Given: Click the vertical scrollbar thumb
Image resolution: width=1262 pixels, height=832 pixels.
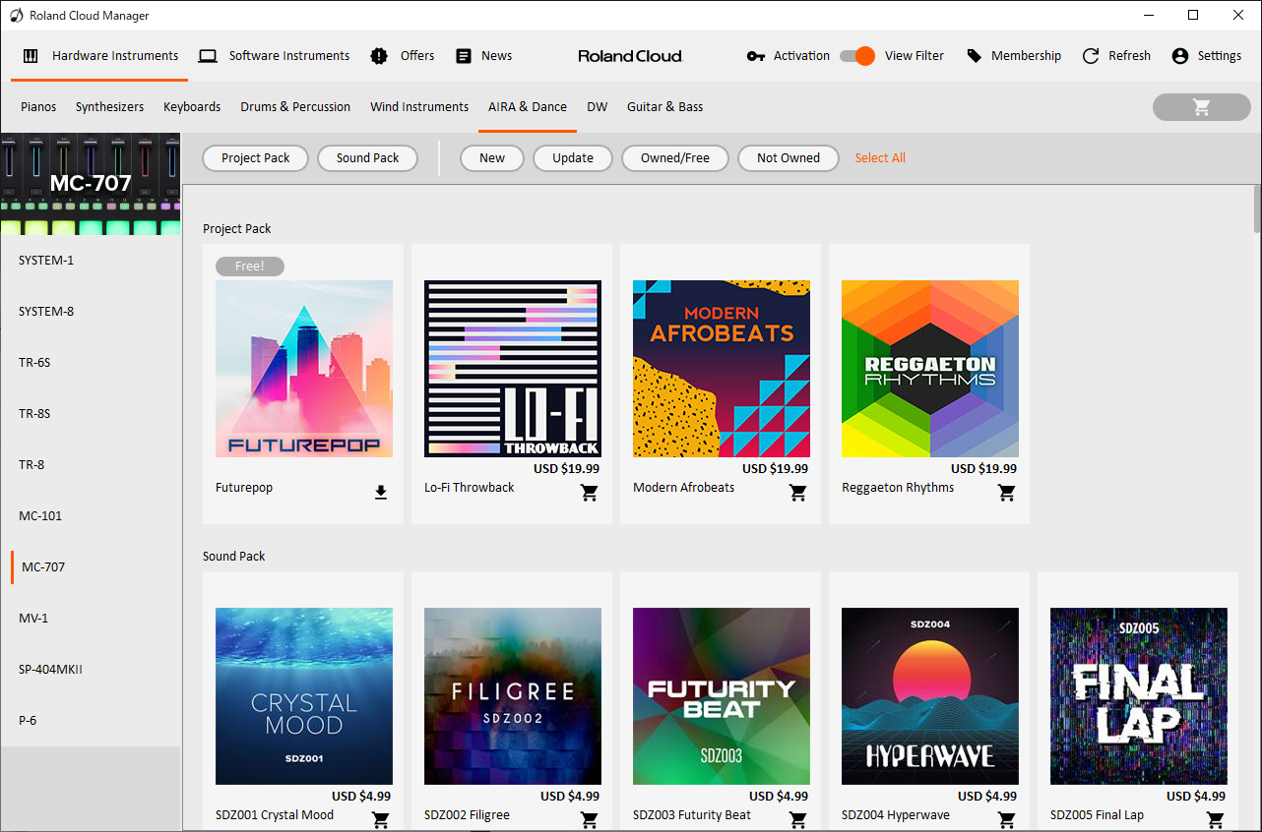Looking at the screenshot, I should [x=1257, y=208].
